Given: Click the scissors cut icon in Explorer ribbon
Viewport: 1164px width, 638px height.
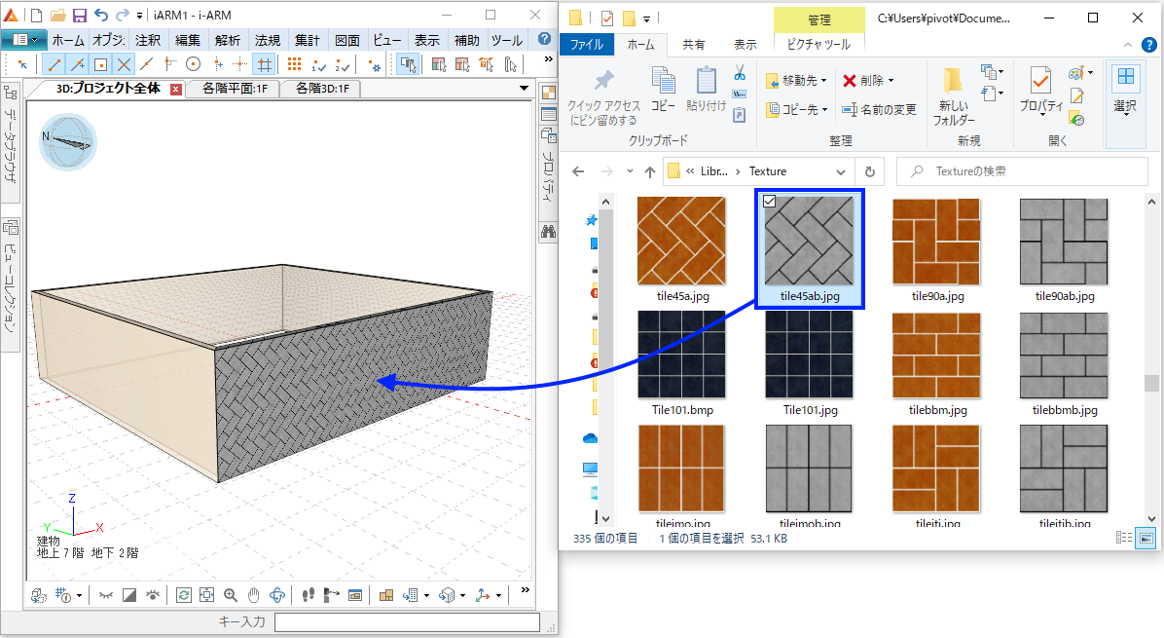Looking at the screenshot, I should (739, 72).
